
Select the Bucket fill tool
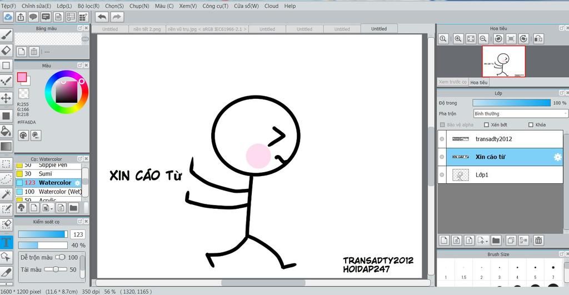point(6,131)
